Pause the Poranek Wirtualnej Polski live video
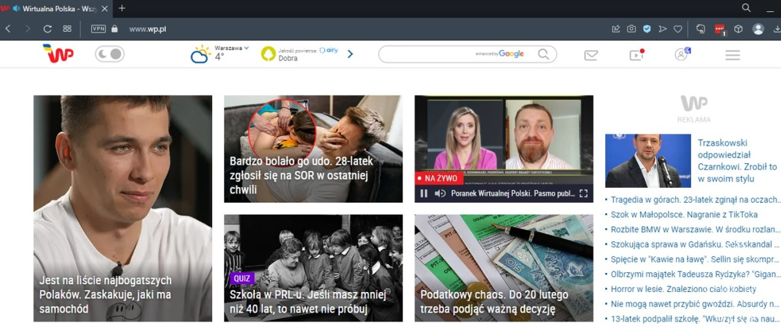This screenshot has height=327, width=781. click(x=424, y=193)
